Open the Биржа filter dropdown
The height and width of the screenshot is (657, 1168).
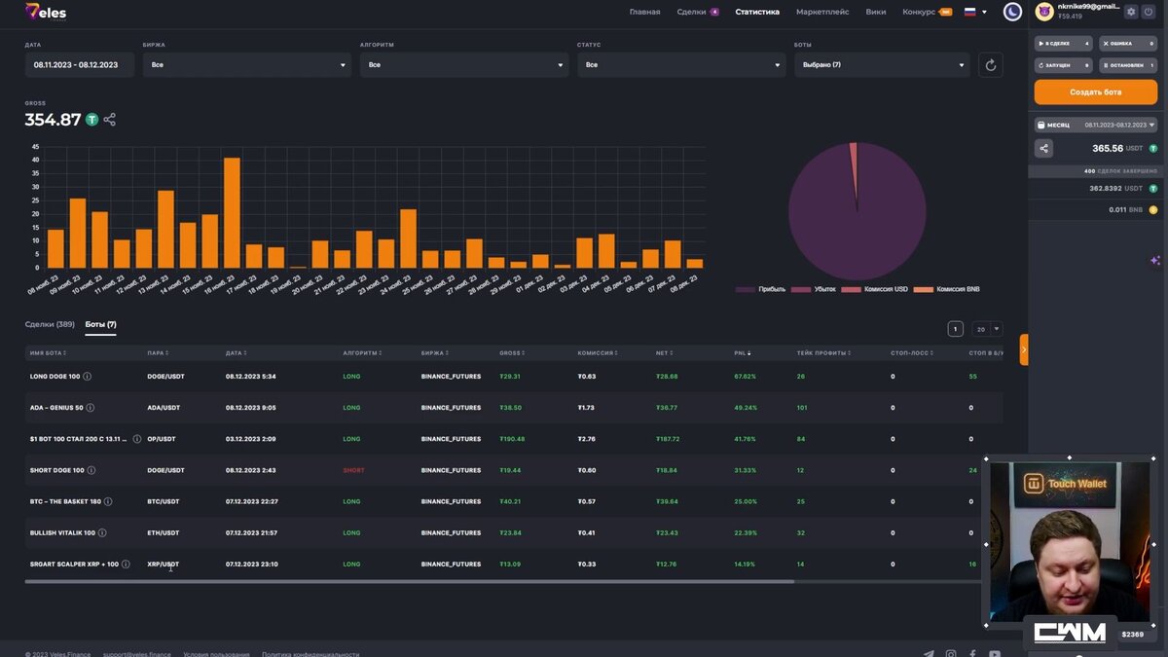[247, 65]
